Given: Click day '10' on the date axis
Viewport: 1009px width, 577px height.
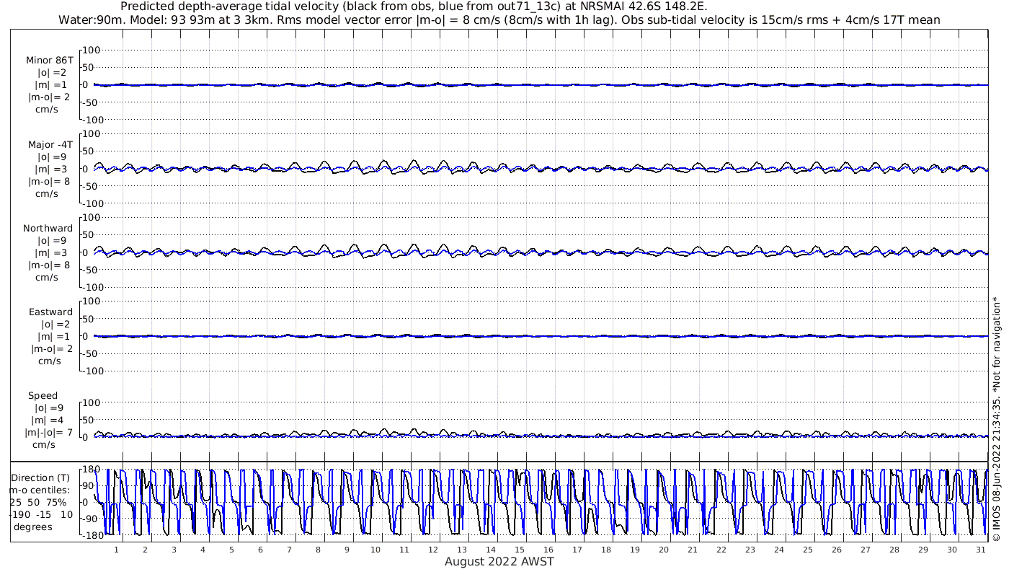Looking at the screenshot, I should point(375,550).
